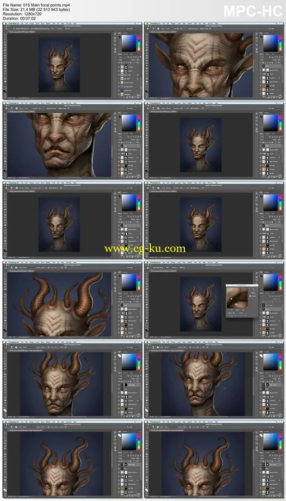286x501 pixels.
Task: Select the document tab in the eyes close-up frame
Action: pyautogui.click(x=163, y=32)
